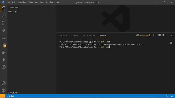This screenshot has width=175, height=98.
Task: Click the VS Code logo in title bar
Action: tap(3, 2)
